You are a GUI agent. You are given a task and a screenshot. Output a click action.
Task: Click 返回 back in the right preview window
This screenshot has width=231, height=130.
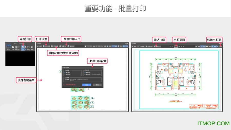click(134, 47)
